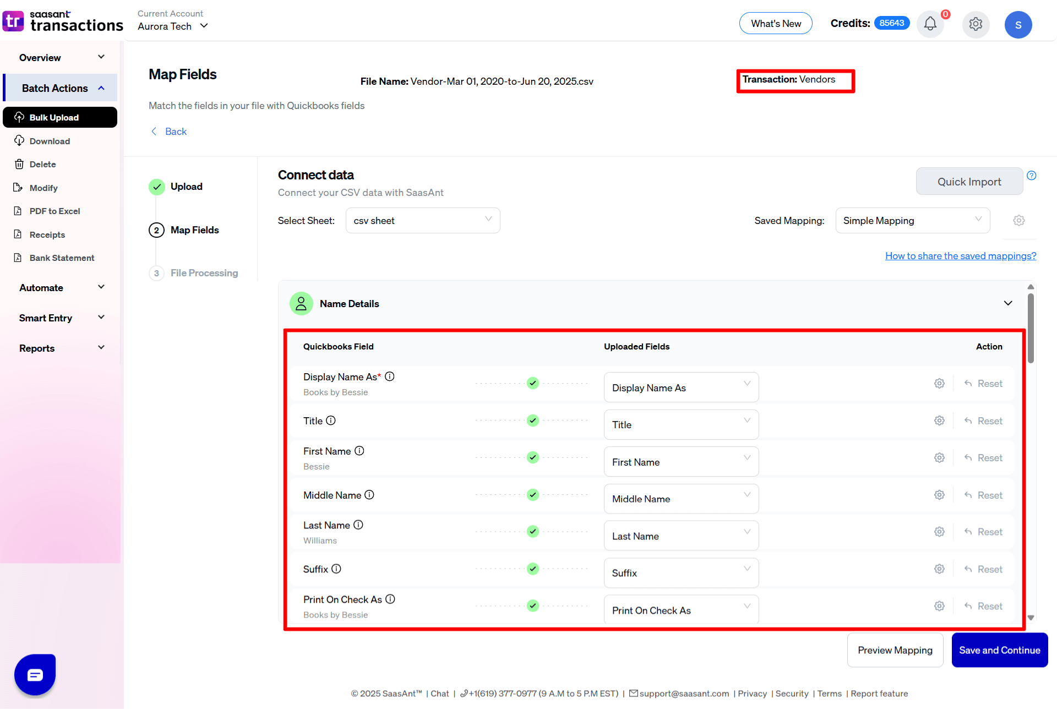Open gear settings for Title row
Image resolution: width=1057 pixels, height=710 pixels.
tap(939, 420)
